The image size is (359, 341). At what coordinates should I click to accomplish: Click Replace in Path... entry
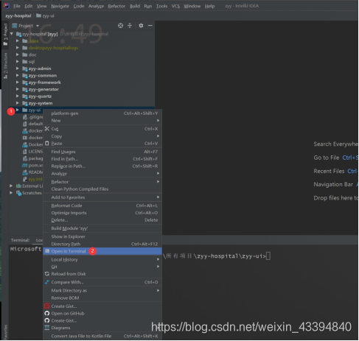(102, 166)
